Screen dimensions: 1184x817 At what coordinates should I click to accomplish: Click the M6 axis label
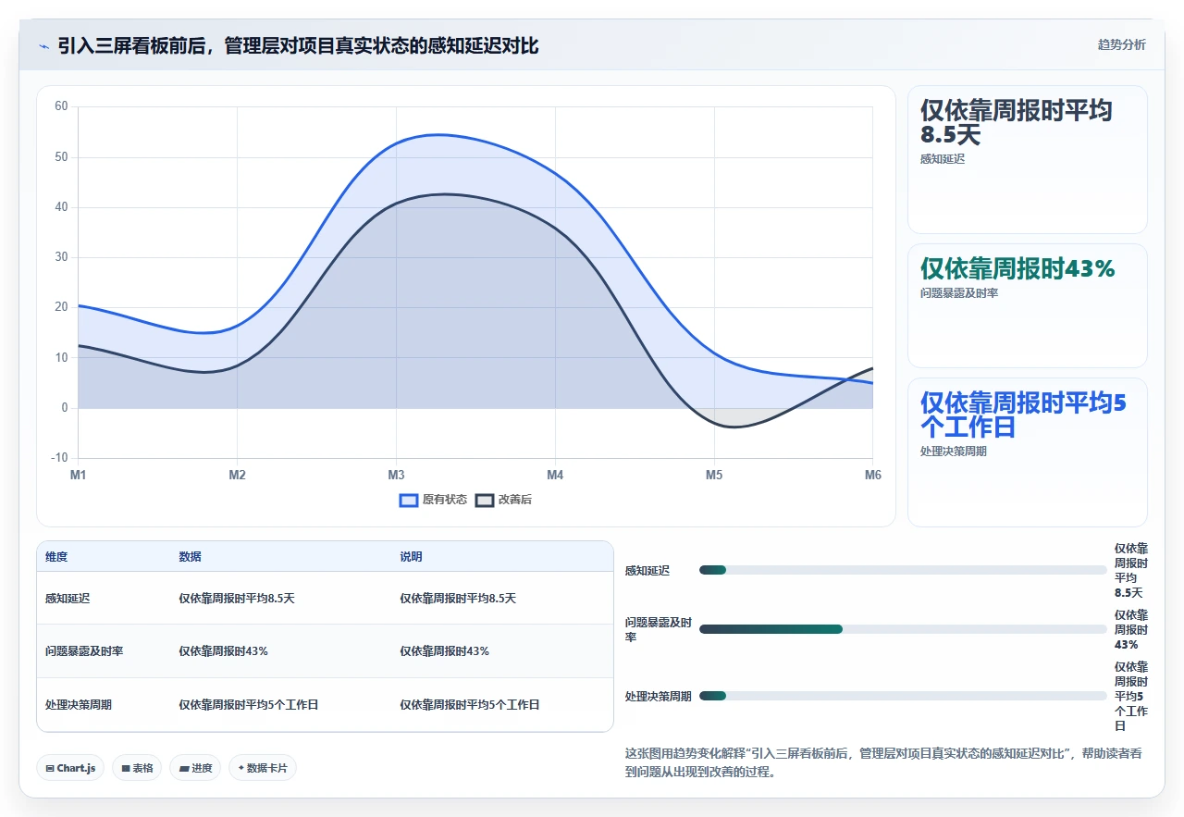coord(872,476)
